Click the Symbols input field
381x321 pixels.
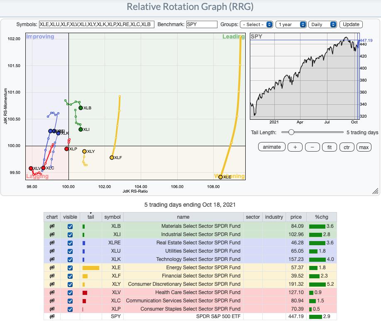tap(96, 24)
